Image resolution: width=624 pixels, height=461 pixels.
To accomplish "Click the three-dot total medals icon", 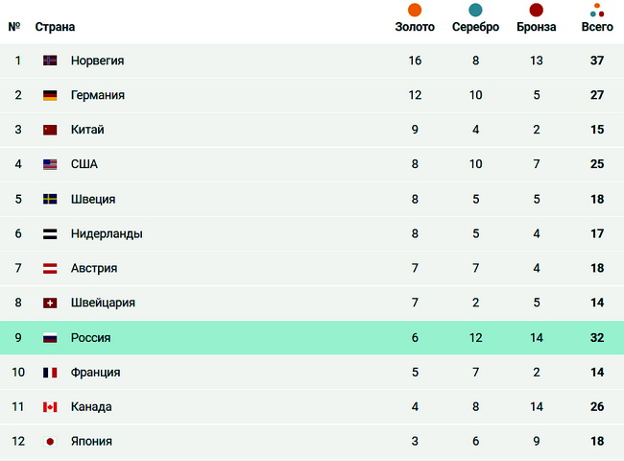I will 597,11.
